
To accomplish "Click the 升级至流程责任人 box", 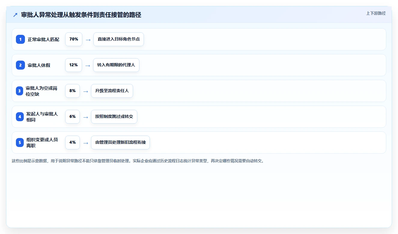I will pos(112,91).
